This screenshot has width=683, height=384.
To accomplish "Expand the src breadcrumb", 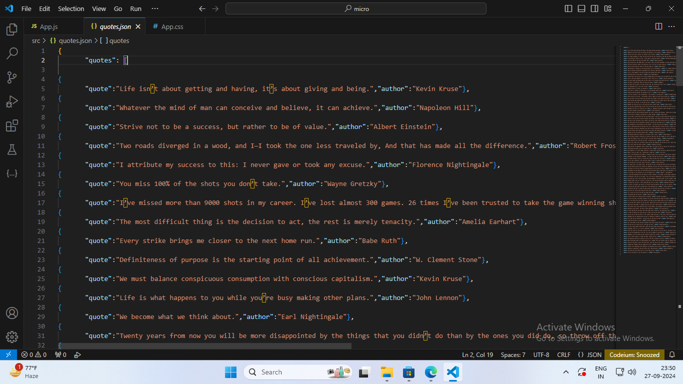I will click(x=36, y=40).
